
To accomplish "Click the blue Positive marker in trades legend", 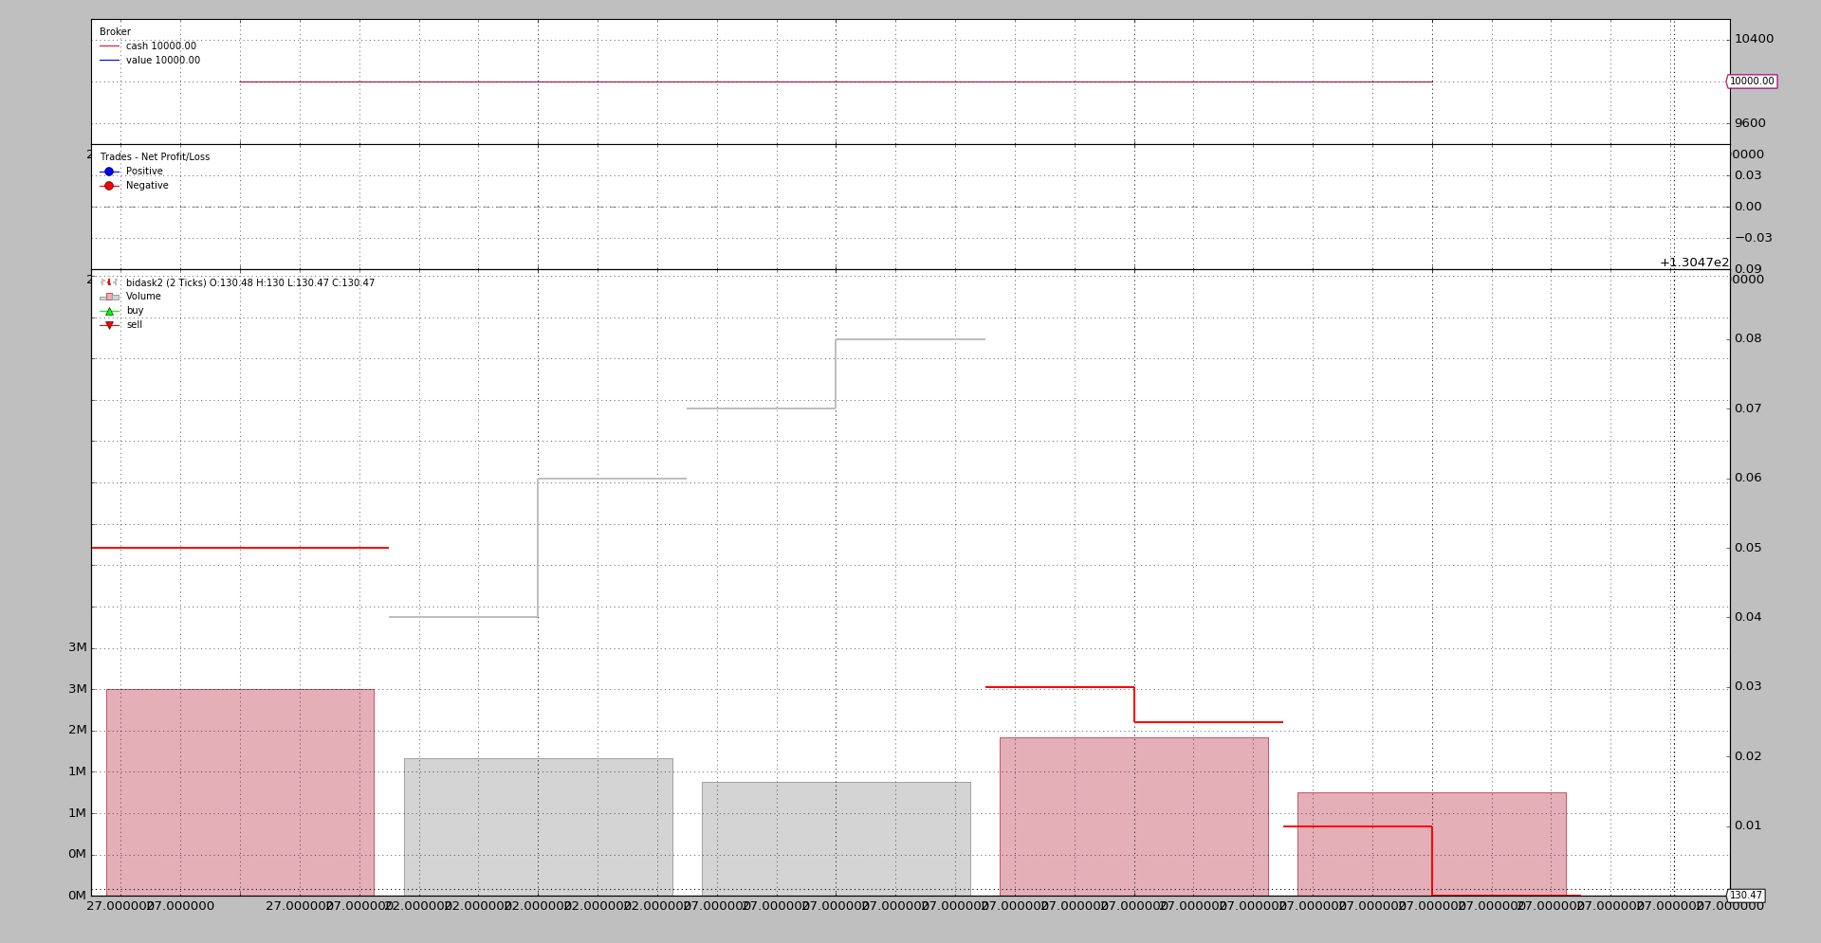I will point(109,172).
